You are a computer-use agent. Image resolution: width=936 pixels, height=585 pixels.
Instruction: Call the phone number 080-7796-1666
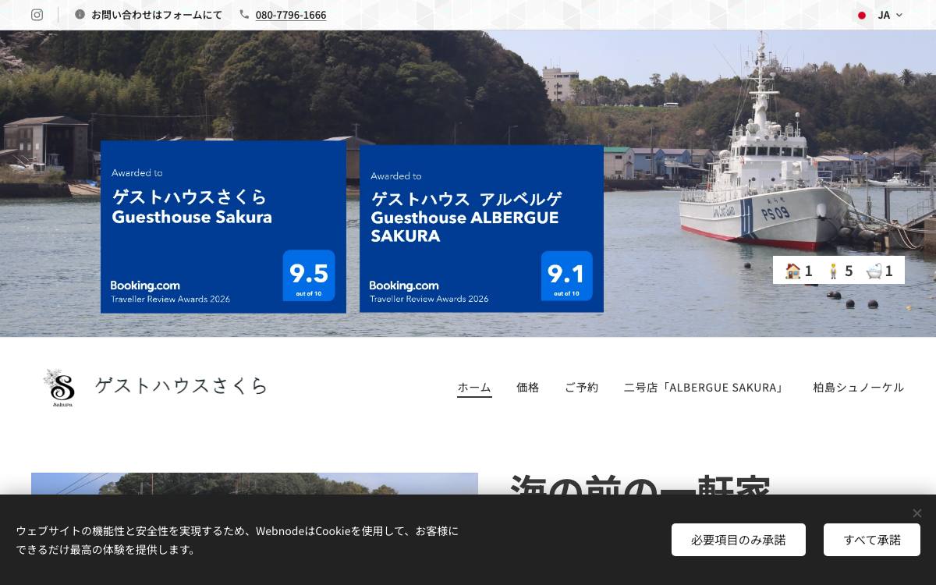click(291, 15)
